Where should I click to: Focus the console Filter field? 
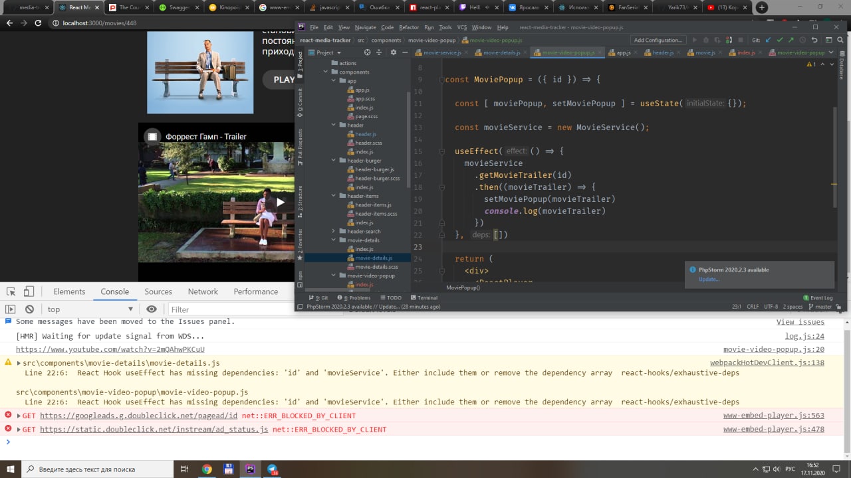pyautogui.click(x=229, y=309)
